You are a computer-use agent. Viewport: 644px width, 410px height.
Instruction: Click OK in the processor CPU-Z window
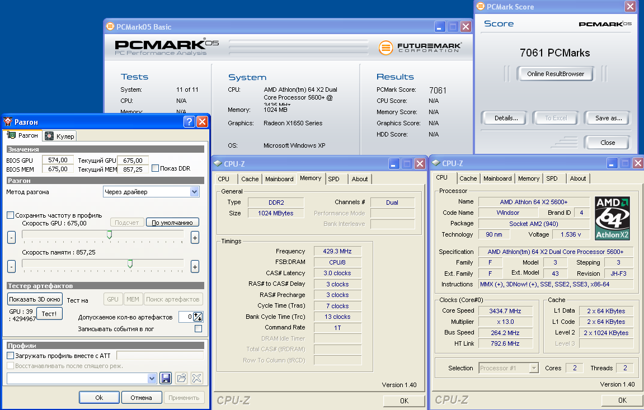[x=622, y=400]
